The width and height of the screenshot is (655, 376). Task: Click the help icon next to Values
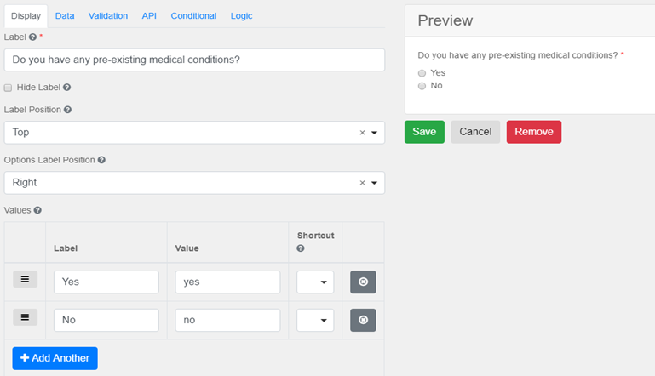[x=37, y=210]
